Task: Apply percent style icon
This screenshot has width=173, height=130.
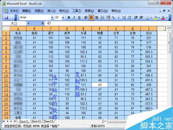Action: (113, 18)
